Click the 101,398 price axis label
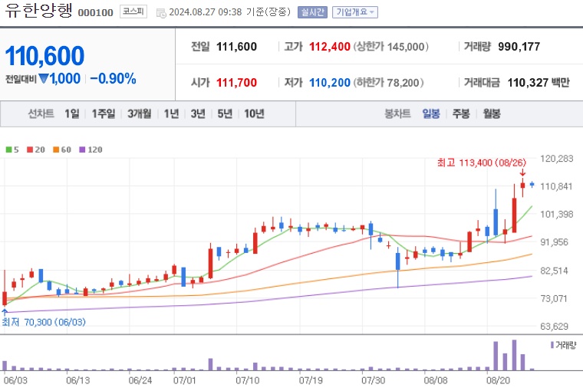583x391 pixels. (557, 214)
